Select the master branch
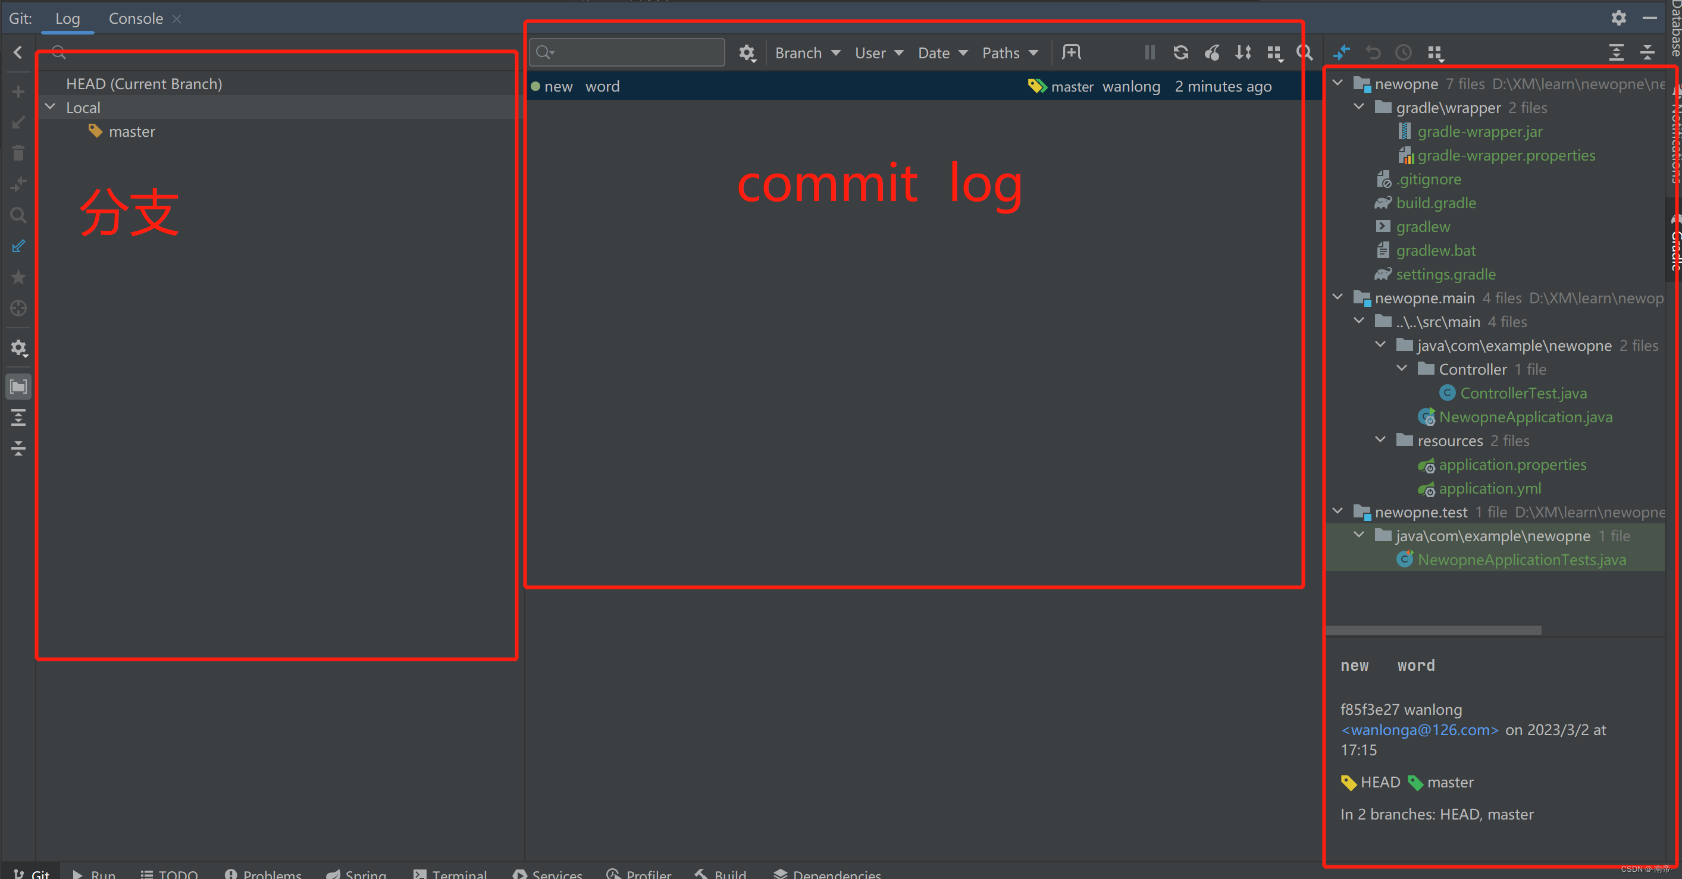The height and width of the screenshot is (879, 1682). (x=131, y=131)
